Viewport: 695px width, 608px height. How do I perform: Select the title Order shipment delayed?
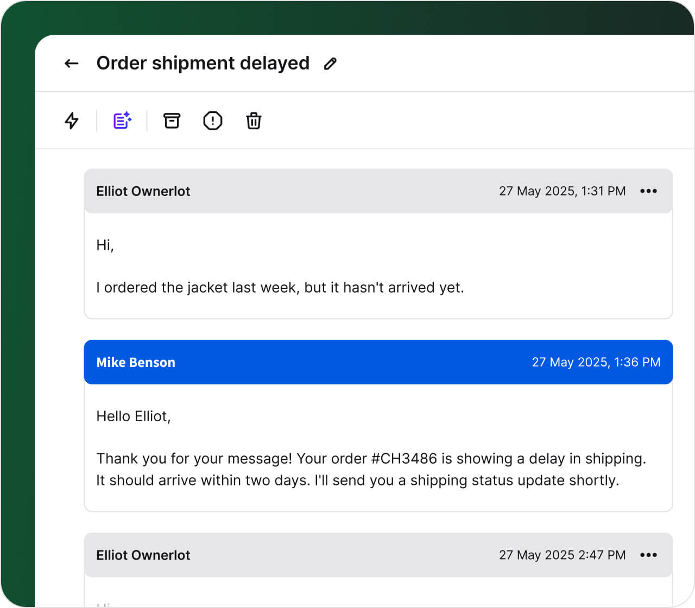[x=203, y=64]
